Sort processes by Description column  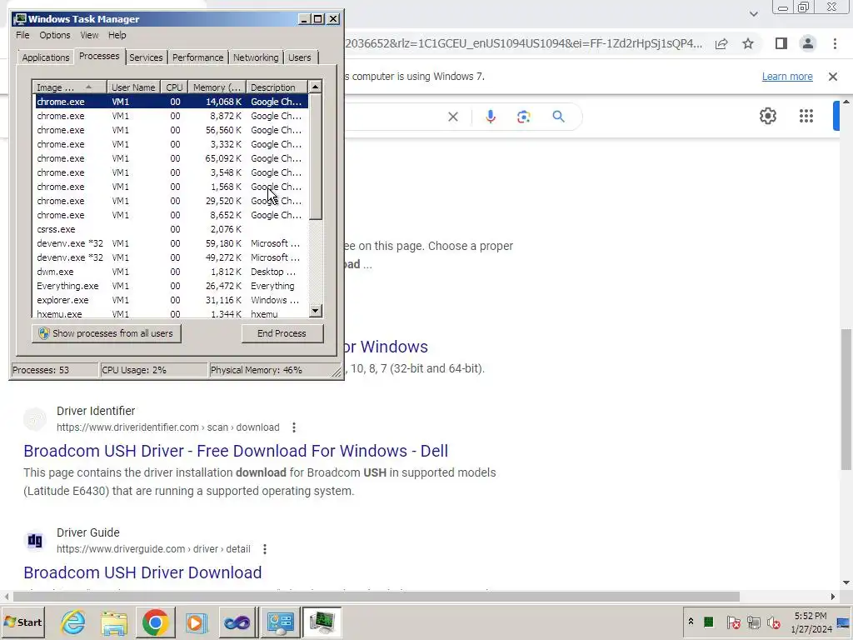coord(277,87)
